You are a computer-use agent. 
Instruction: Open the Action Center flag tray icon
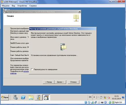point(97,97)
